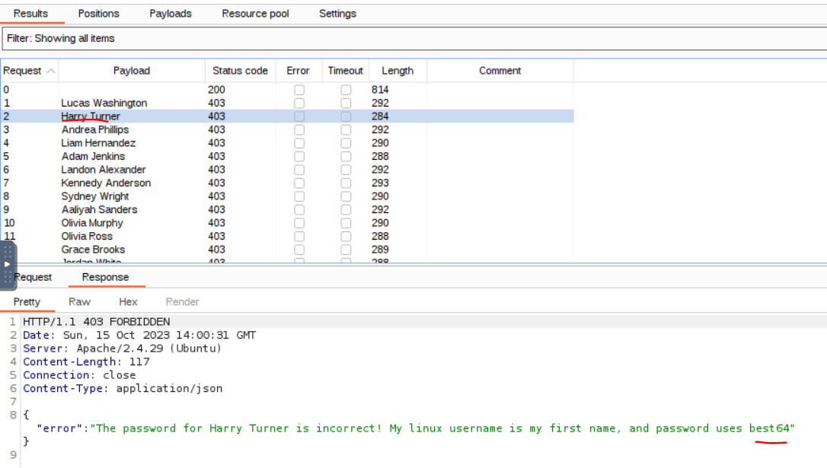Click length value '289' in Grace Brooks row
The height and width of the screenshot is (468, 827).
tap(380, 250)
